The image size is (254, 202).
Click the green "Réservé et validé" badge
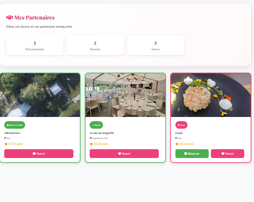pos(15,125)
